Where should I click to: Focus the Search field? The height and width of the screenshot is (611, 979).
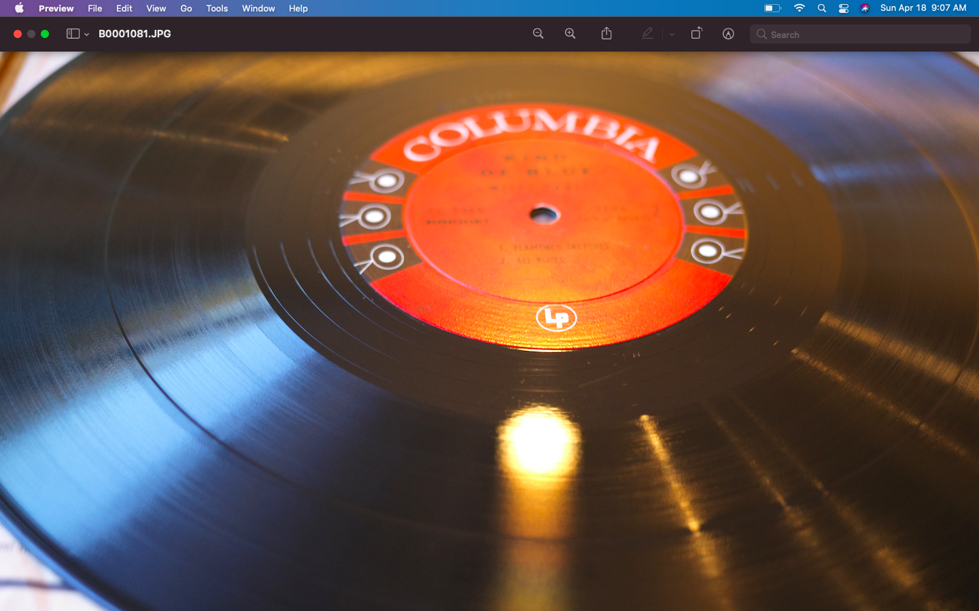point(860,34)
